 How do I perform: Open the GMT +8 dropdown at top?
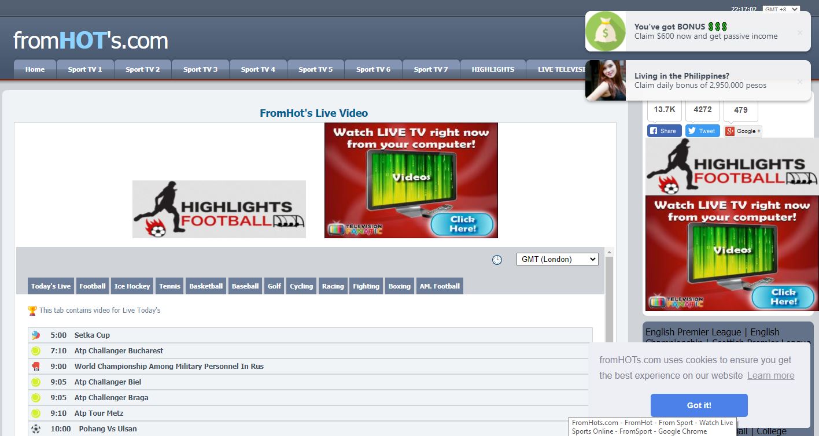[x=781, y=9]
